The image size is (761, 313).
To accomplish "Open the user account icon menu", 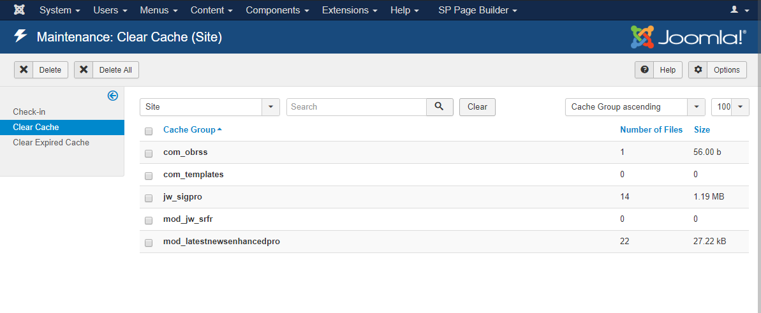I will click(739, 10).
